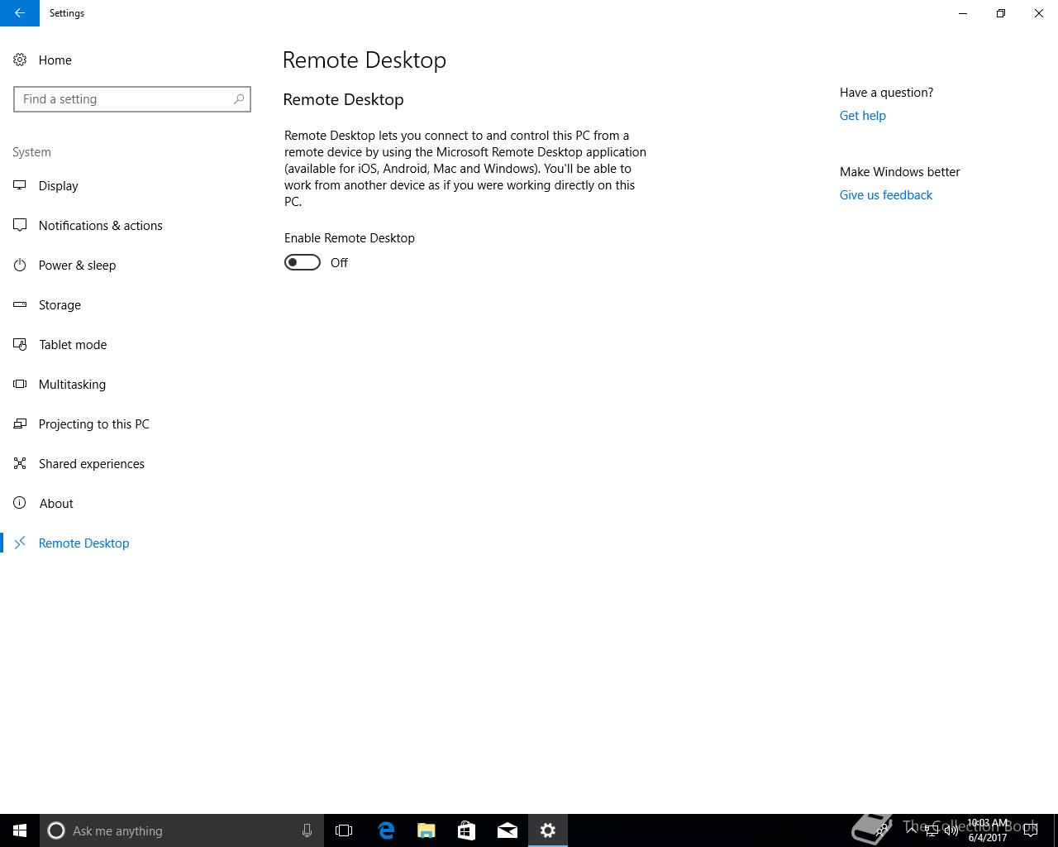Go back with the Settings back arrow

click(20, 13)
